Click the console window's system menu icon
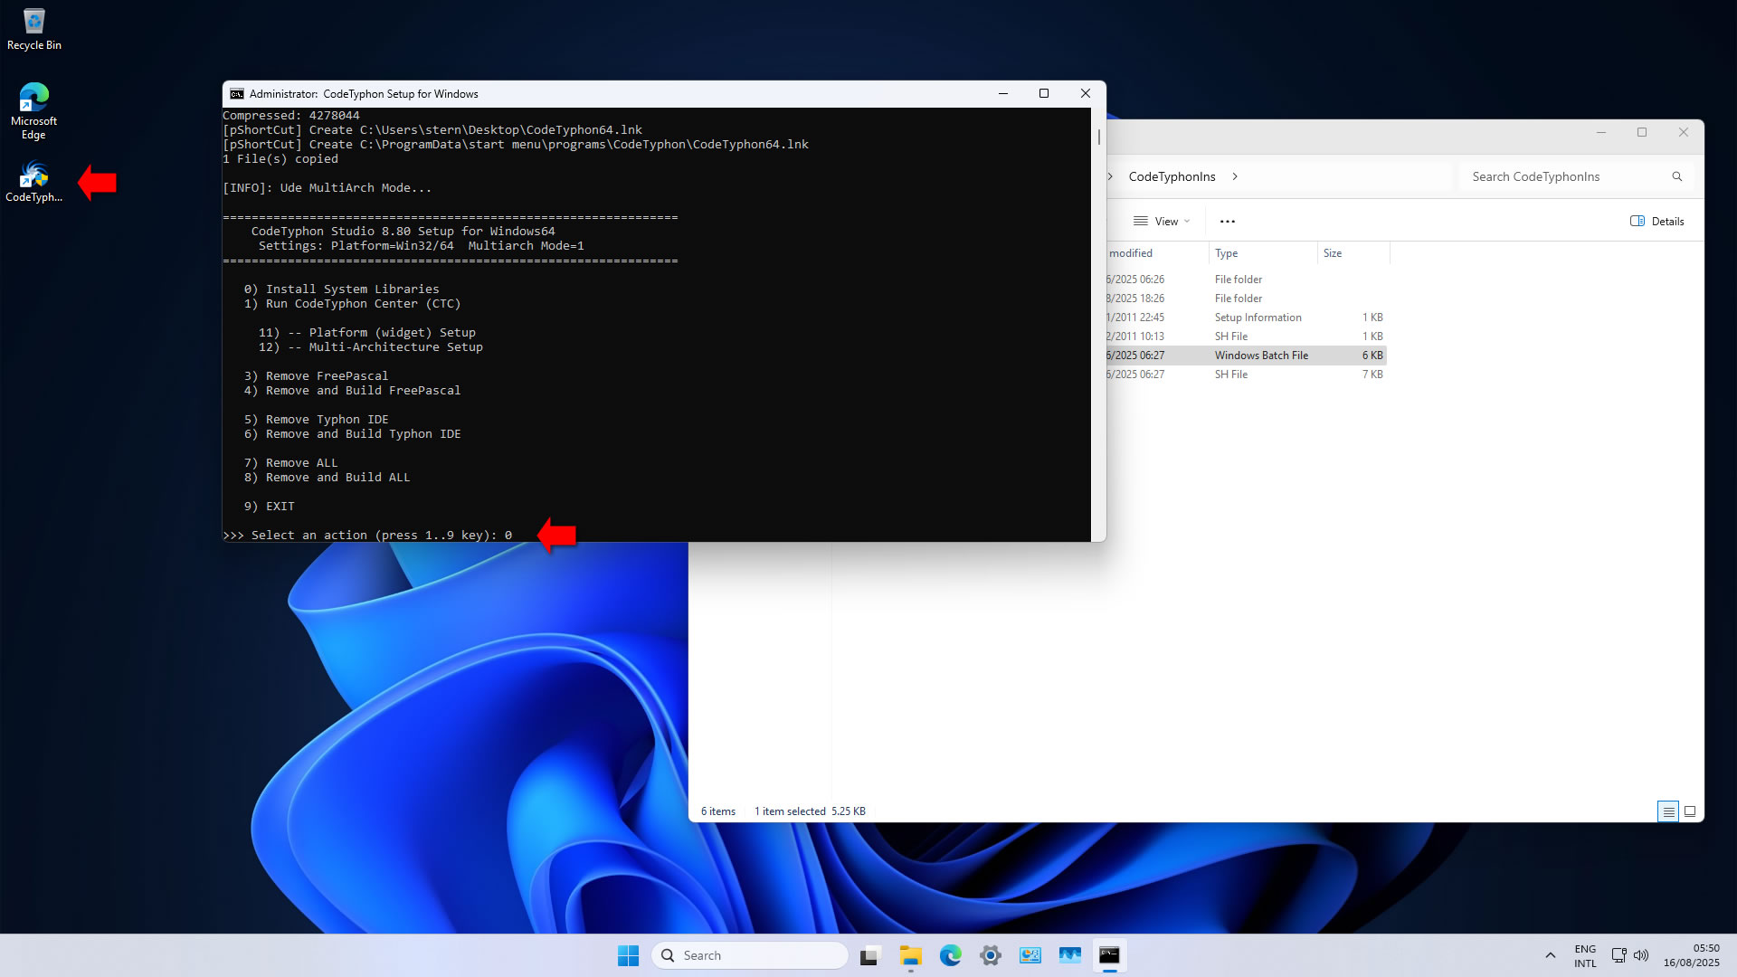The image size is (1737, 977). point(236,94)
